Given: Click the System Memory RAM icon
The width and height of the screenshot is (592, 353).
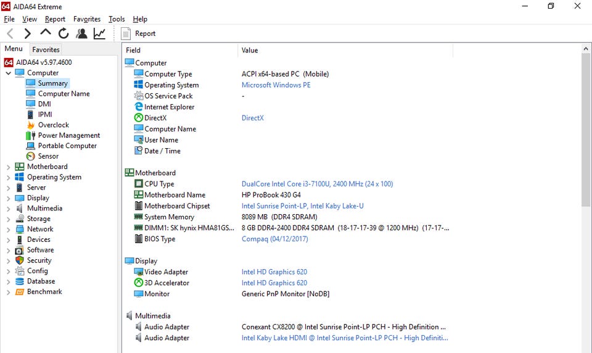Looking at the screenshot, I should tap(139, 217).
